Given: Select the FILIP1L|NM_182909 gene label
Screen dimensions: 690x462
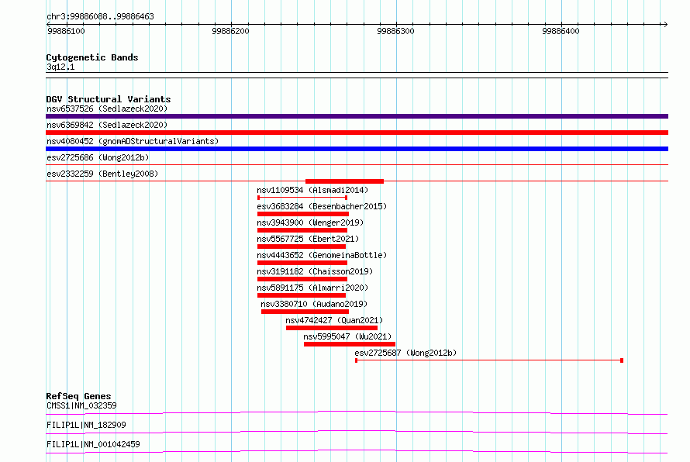Looking at the screenshot, I should [x=86, y=425].
